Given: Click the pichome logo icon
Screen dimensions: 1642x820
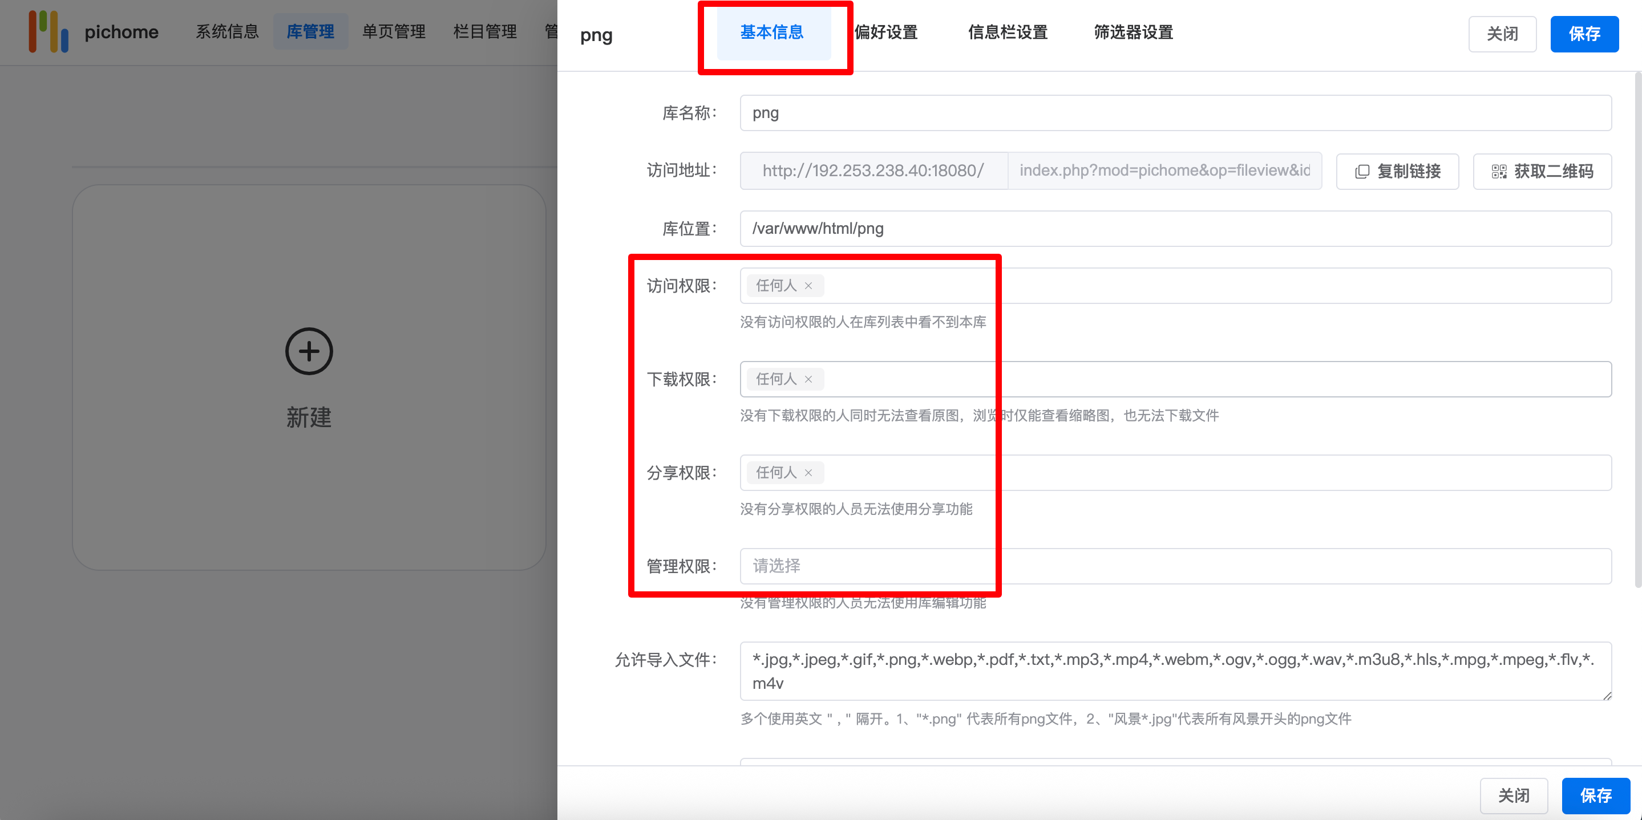Looking at the screenshot, I should coord(49,32).
